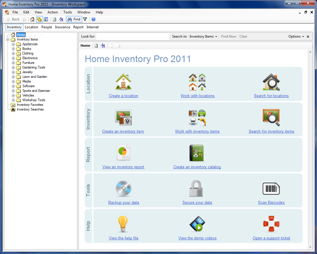Click the font size icon in main toolbar
Screen dimensions: 317x254
click(61, 19)
